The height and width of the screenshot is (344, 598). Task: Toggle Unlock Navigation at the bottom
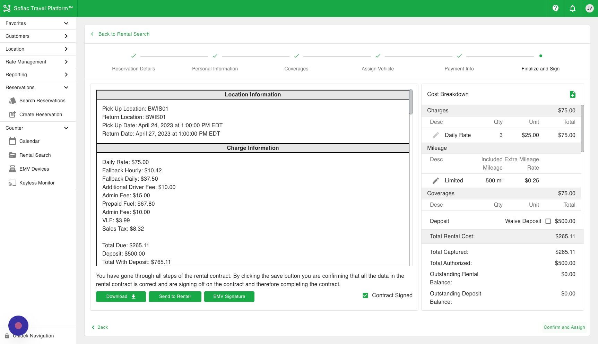coord(33,336)
